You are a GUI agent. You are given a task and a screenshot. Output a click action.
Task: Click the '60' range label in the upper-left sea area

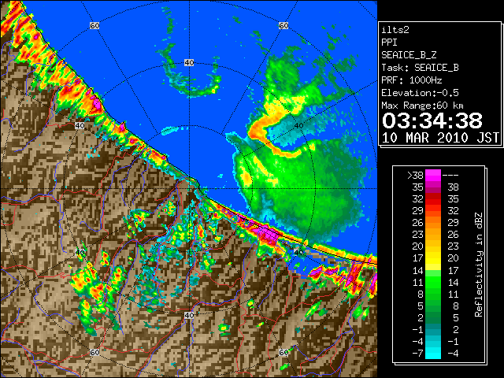pyautogui.click(x=94, y=25)
